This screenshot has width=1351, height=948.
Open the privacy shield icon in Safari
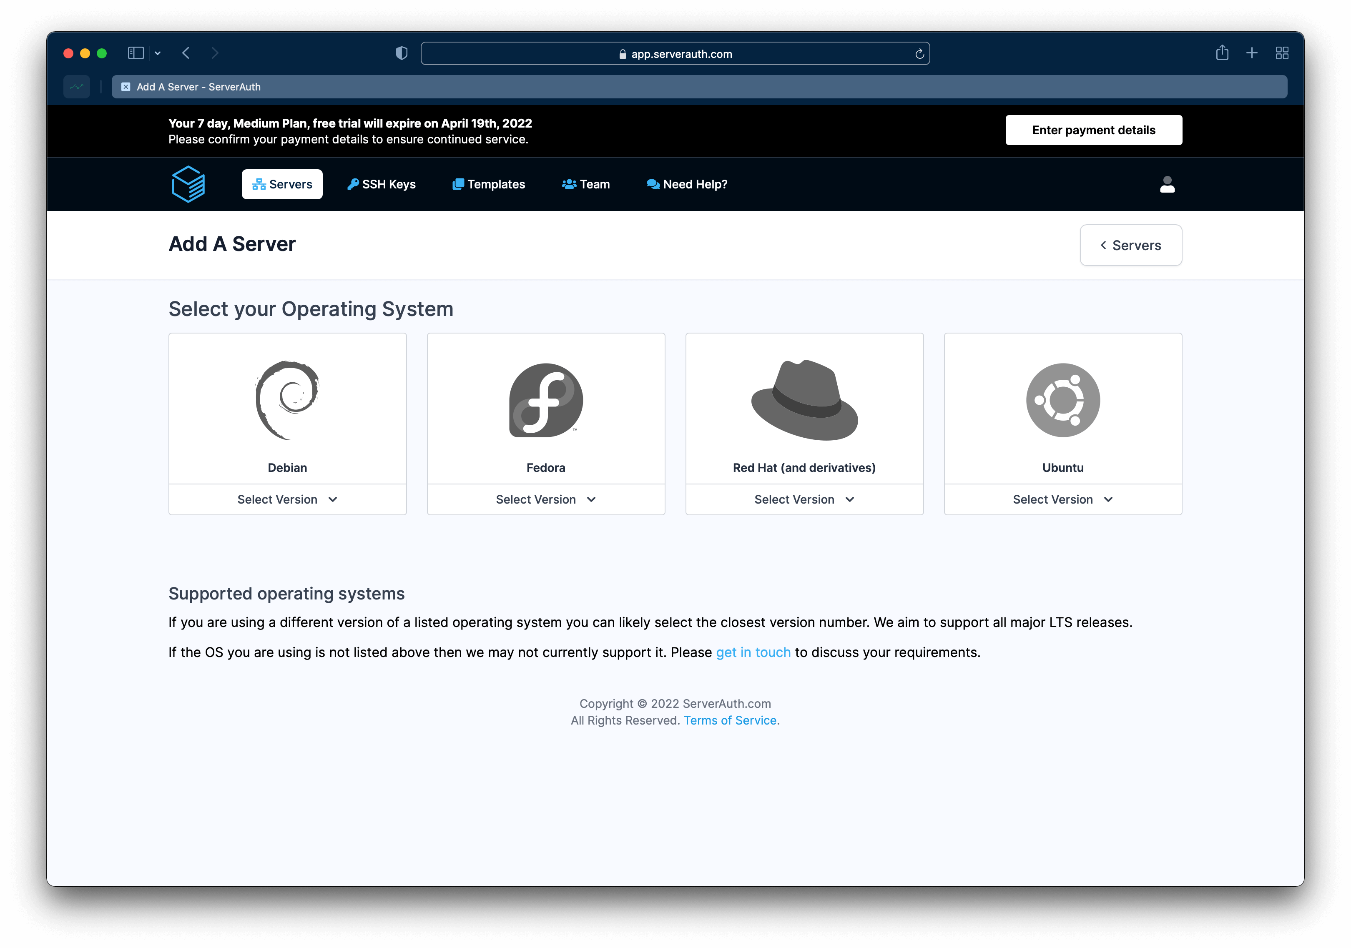coord(402,53)
